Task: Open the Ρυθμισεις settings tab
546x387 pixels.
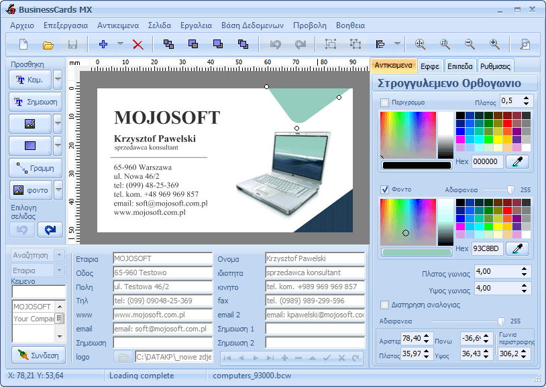Action: [495, 66]
